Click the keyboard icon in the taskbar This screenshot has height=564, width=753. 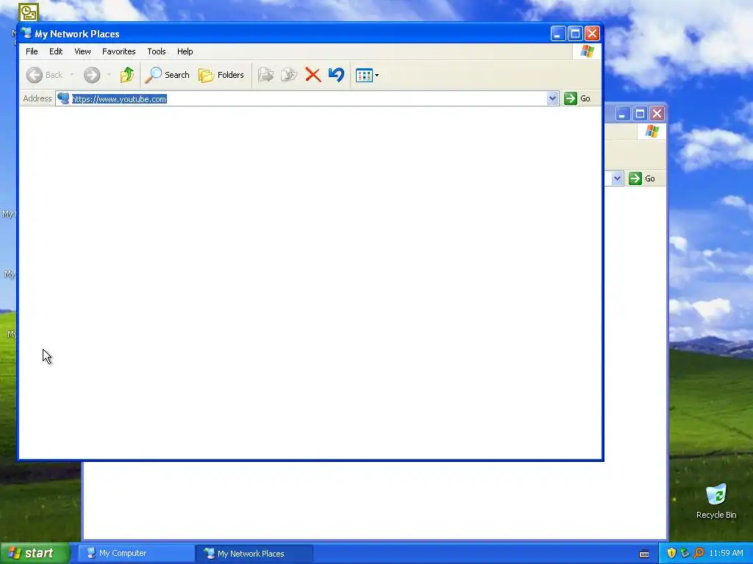click(644, 554)
